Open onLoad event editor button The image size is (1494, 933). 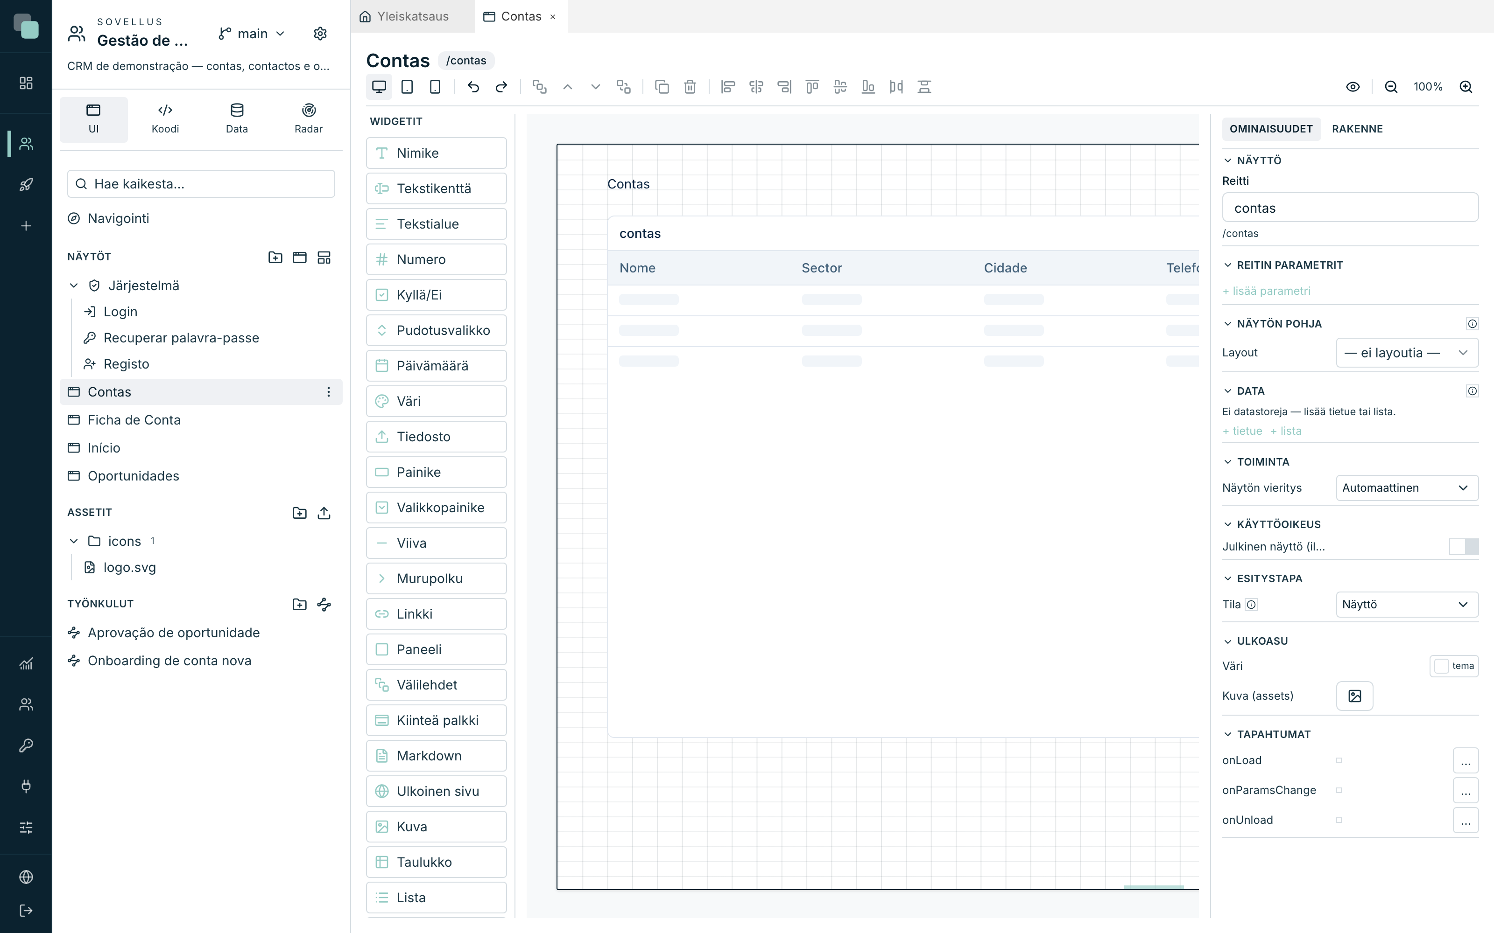1466,761
